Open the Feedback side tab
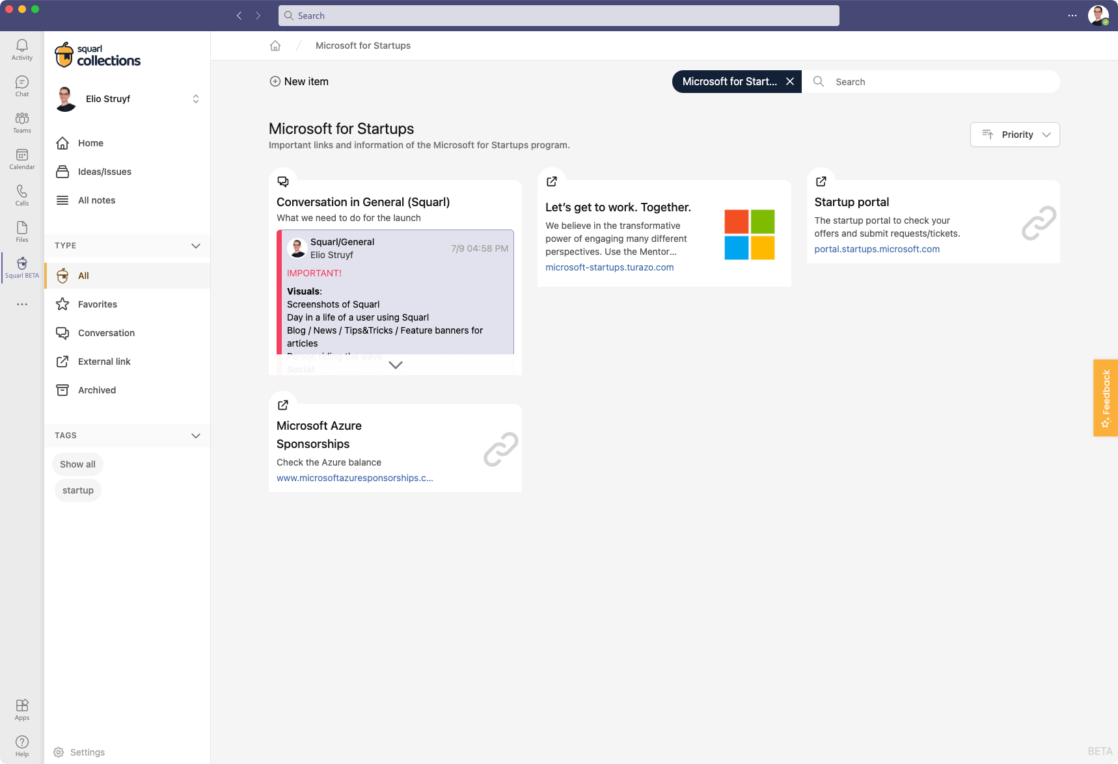This screenshot has height=764, width=1118. (x=1106, y=398)
